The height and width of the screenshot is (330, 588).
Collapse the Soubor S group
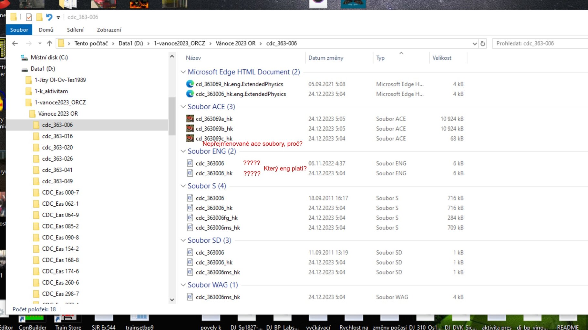(183, 186)
